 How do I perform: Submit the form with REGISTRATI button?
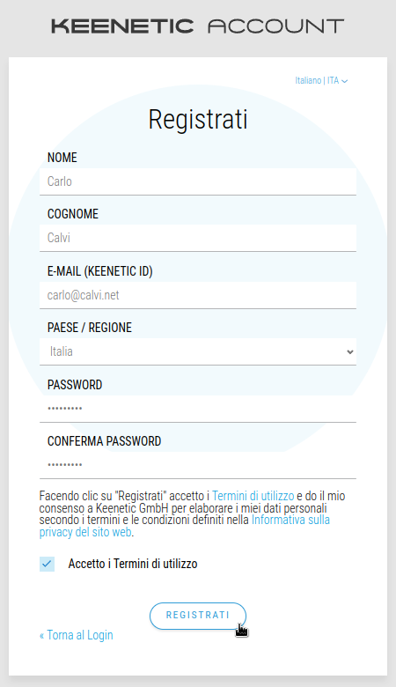[198, 616]
